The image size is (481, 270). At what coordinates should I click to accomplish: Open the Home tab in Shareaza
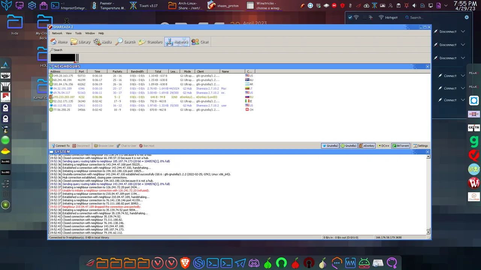click(x=59, y=42)
